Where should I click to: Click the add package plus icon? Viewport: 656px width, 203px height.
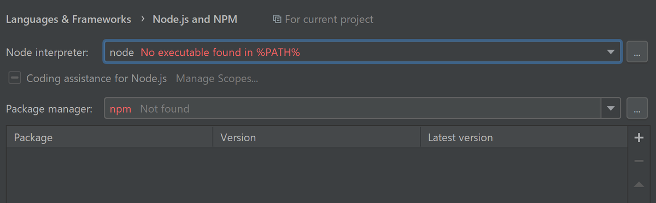pos(639,138)
